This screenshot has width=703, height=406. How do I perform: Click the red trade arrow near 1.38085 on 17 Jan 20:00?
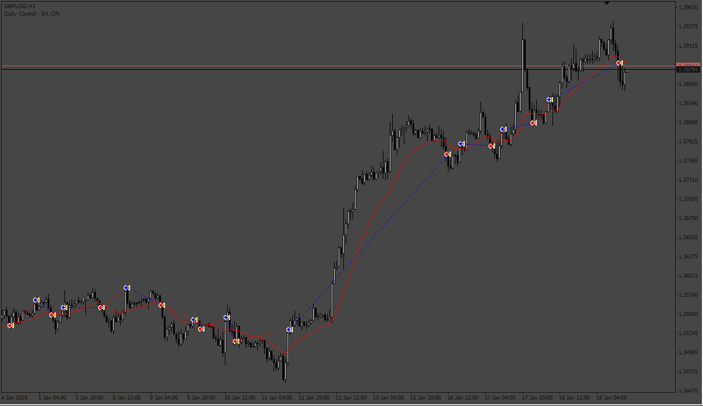coord(533,123)
